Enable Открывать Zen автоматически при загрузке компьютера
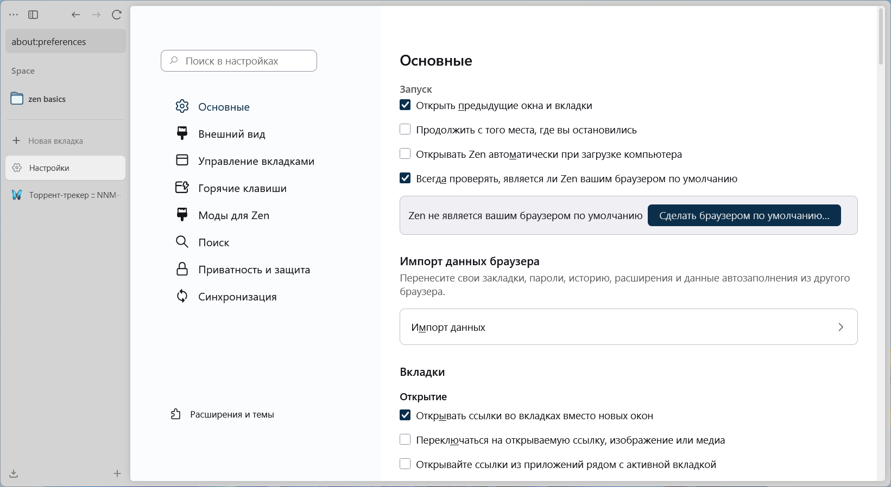Image resolution: width=891 pixels, height=487 pixels. point(405,154)
